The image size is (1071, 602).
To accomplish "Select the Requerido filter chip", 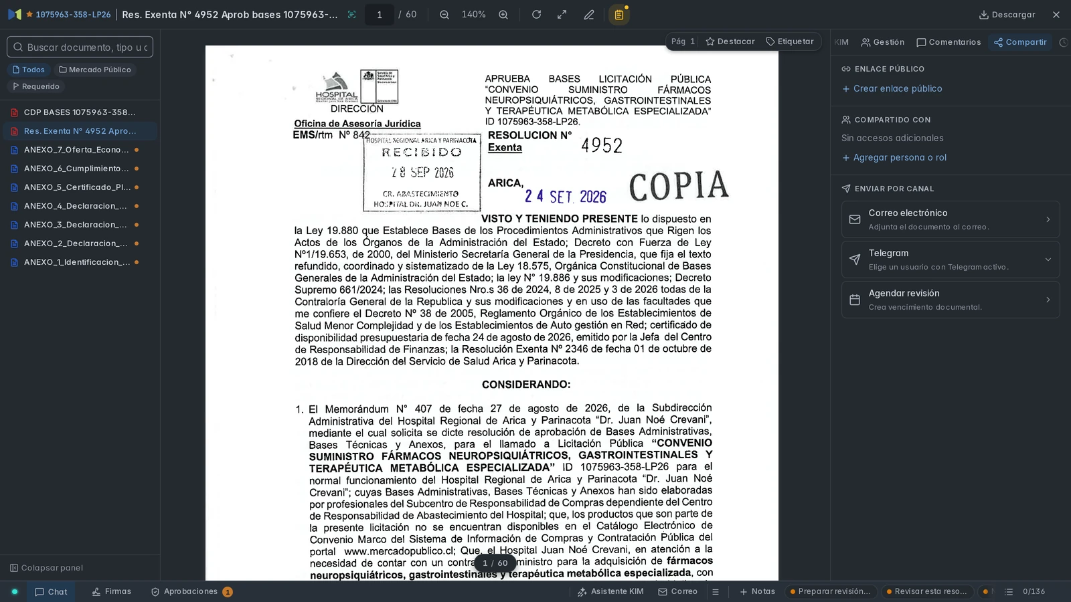I will (36, 86).
